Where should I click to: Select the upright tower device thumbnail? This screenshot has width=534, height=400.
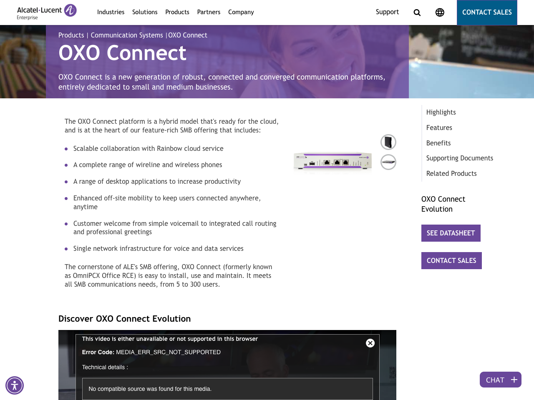[388, 142]
